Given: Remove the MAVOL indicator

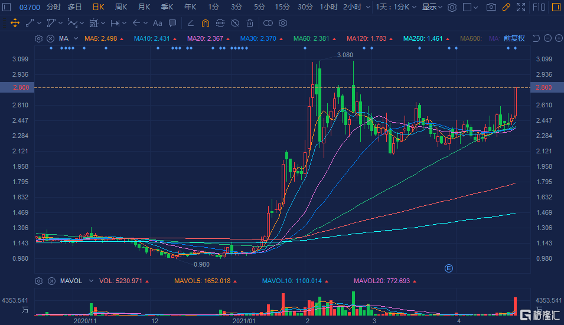Looking at the screenshot, I should coord(51,281).
